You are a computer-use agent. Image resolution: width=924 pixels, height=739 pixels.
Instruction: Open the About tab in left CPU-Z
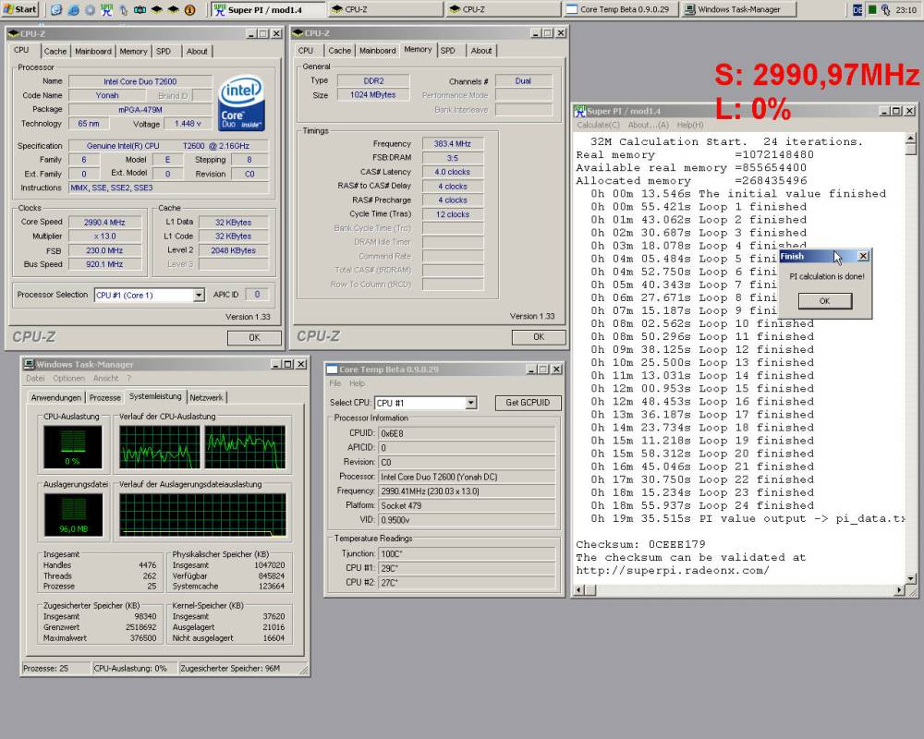click(x=197, y=52)
